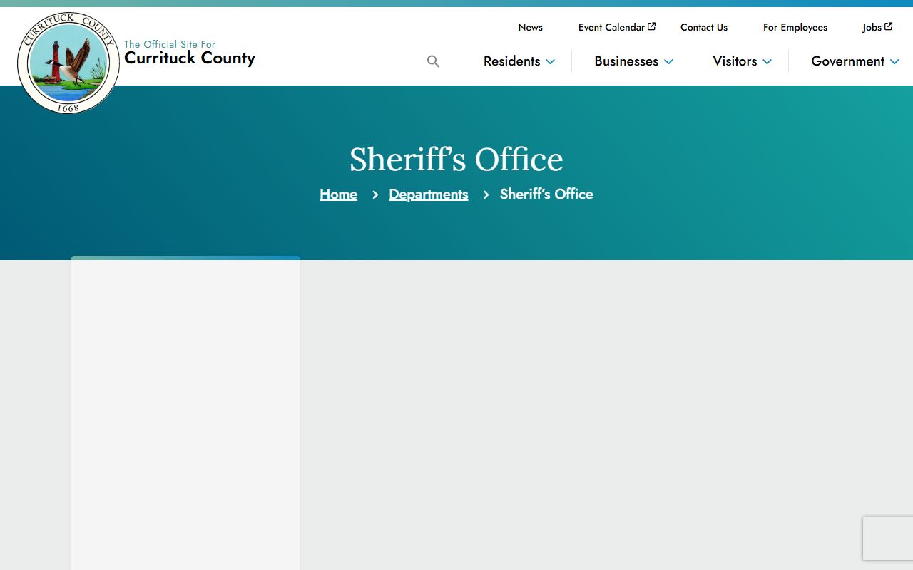Screen dimensions: 913x570
Task: Open the Contact Us page
Action: click(704, 27)
